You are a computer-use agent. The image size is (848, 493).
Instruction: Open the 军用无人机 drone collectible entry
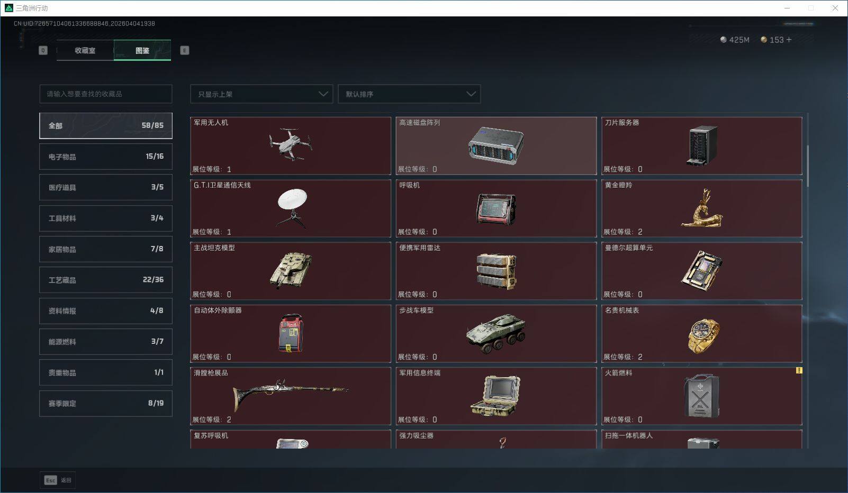click(291, 146)
